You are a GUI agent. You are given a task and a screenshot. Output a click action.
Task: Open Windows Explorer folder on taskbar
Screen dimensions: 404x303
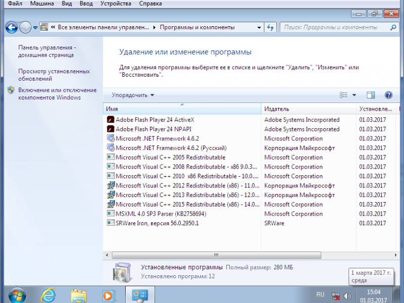[x=79, y=296]
